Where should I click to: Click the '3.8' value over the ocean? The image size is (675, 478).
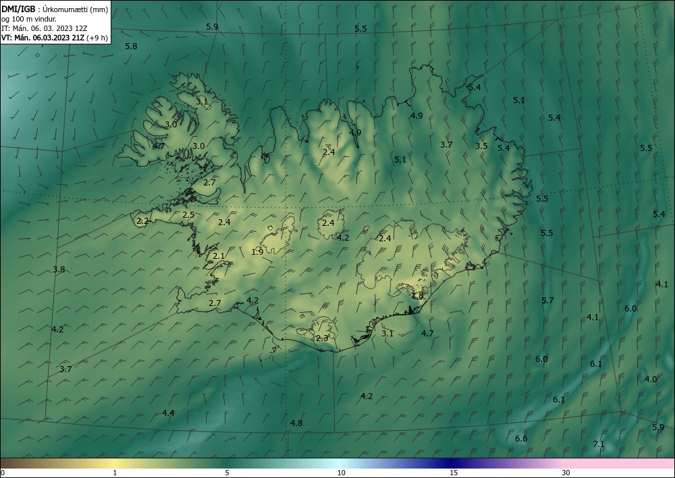tap(59, 270)
